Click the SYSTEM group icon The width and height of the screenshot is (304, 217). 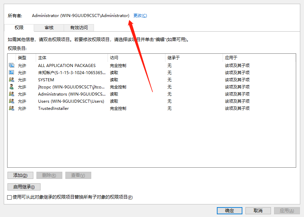click(x=12, y=80)
